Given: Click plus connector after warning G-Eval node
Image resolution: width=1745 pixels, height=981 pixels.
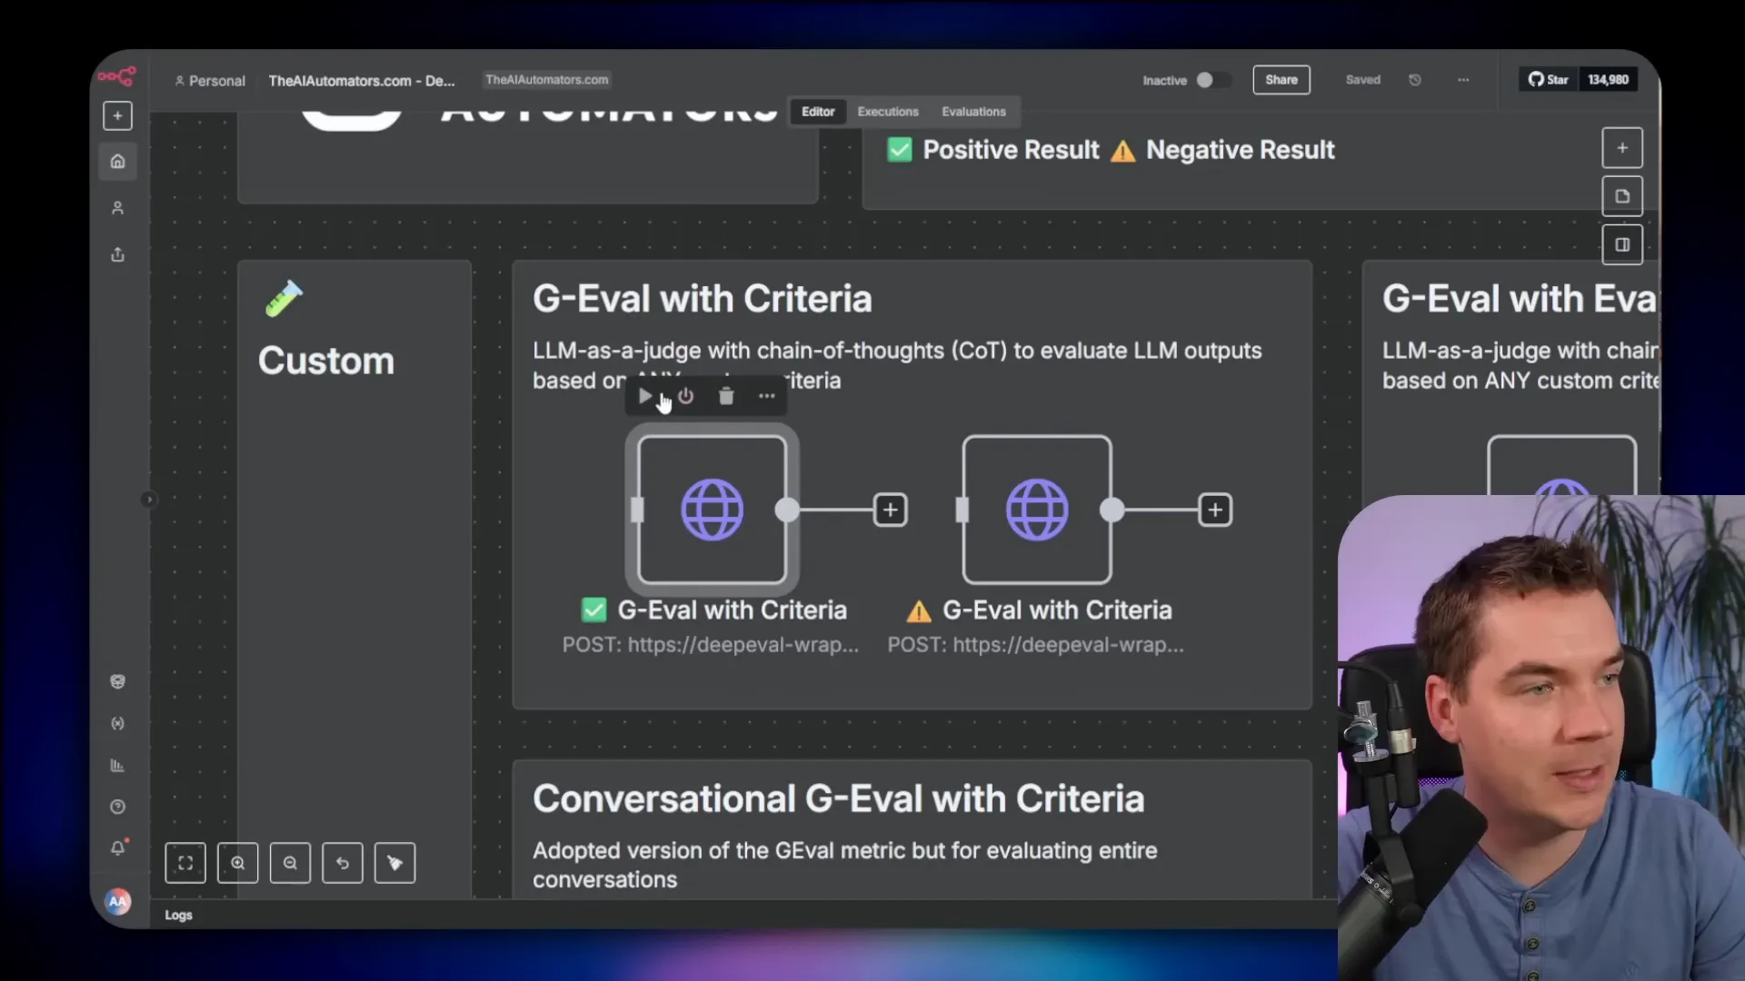Looking at the screenshot, I should [x=1215, y=510].
